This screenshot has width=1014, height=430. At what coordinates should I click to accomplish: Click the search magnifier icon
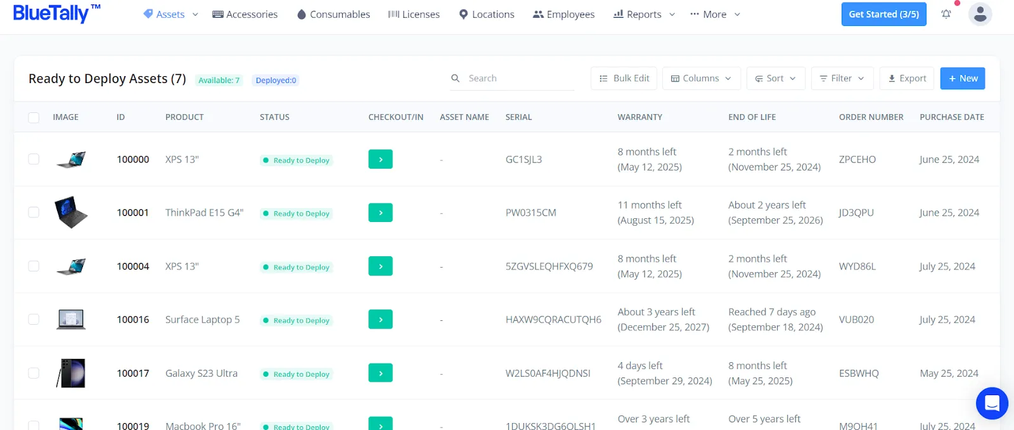455,78
